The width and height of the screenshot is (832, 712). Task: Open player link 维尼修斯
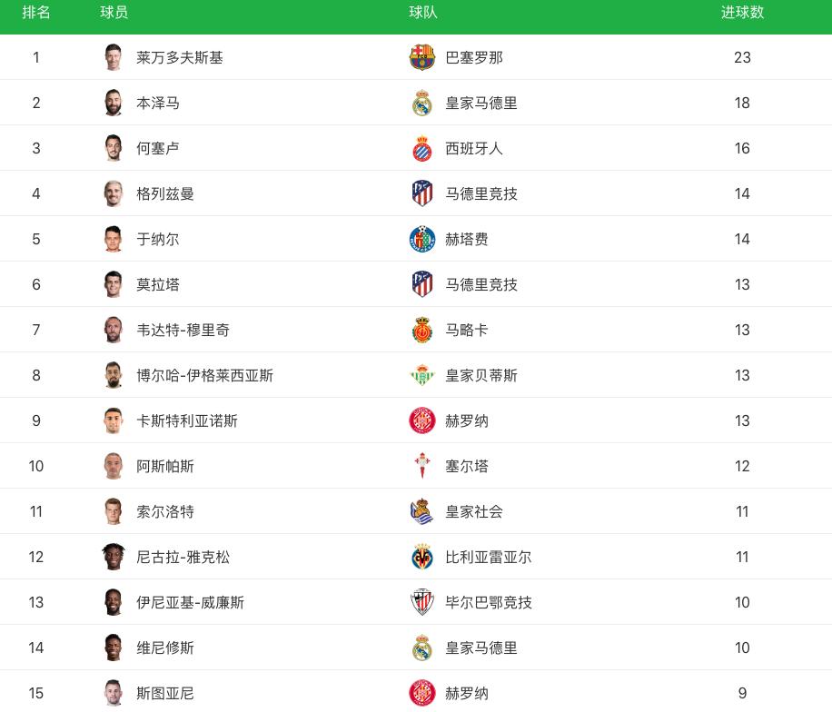(165, 648)
